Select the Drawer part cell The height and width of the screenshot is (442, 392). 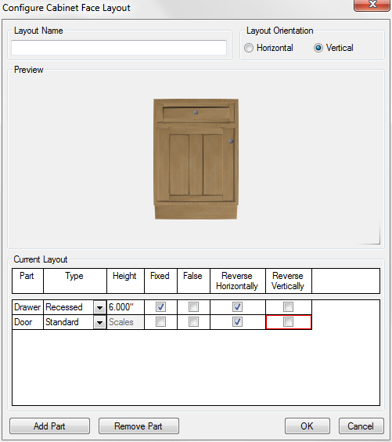tap(27, 307)
